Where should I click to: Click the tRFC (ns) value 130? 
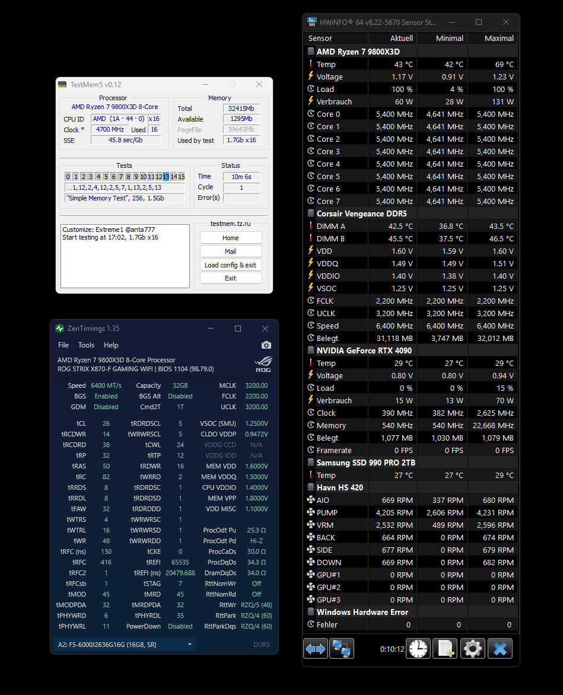pyautogui.click(x=106, y=551)
